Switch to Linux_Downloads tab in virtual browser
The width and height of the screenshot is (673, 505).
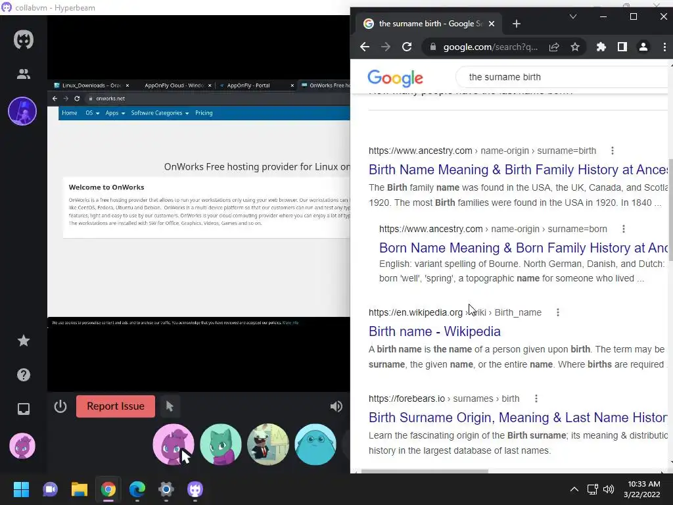pos(91,85)
